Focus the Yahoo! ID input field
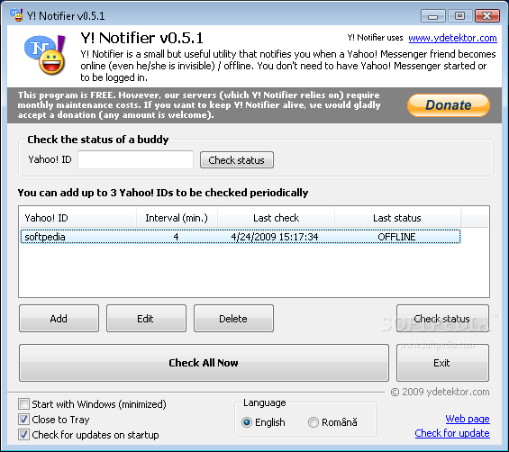The image size is (509, 452). (x=135, y=159)
